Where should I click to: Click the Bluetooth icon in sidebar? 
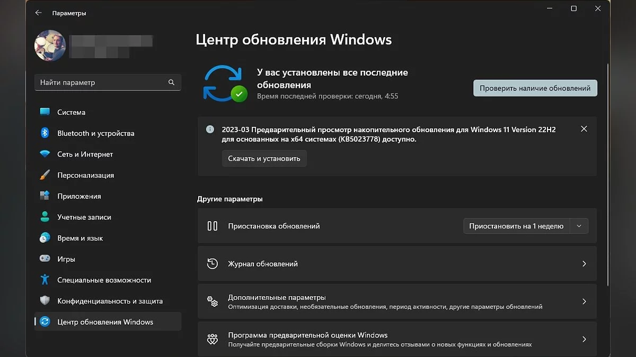45,133
